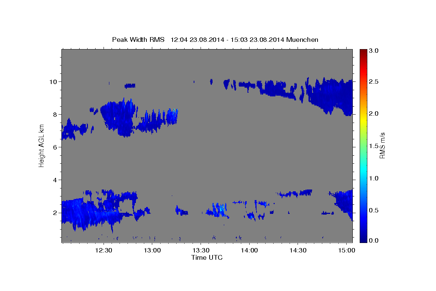436x291 pixels.
Task: Click the 'RMS m/s' colorbar label
Action: pos(382,146)
